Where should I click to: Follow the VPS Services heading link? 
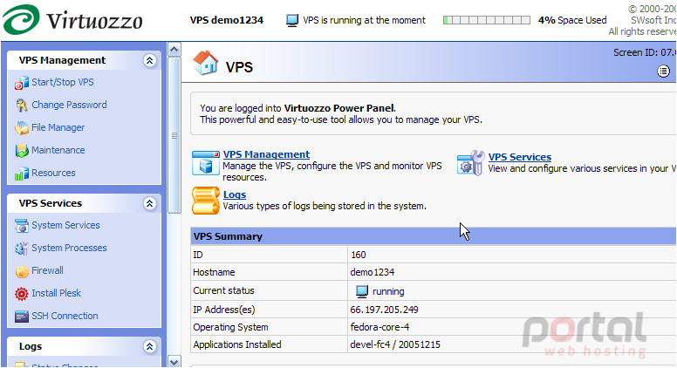tap(519, 157)
